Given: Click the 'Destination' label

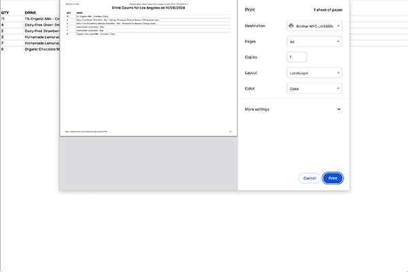Looking at the screenshot, I should click(x=255, y=26).
